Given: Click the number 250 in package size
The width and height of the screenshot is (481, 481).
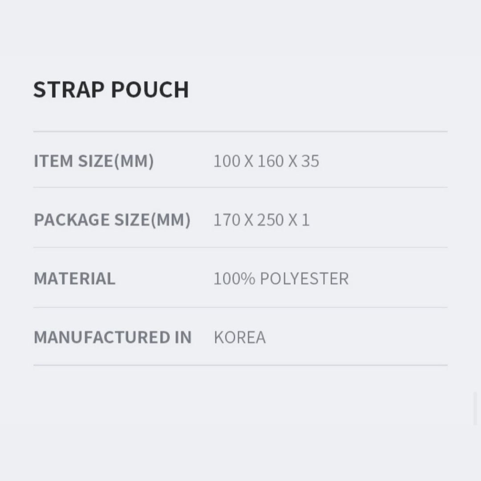Looking at the screenshot, I should pos(271,220).
